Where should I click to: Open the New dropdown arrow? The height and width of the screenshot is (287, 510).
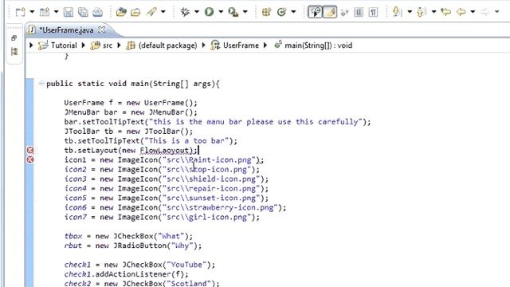[x=32, y=12]
